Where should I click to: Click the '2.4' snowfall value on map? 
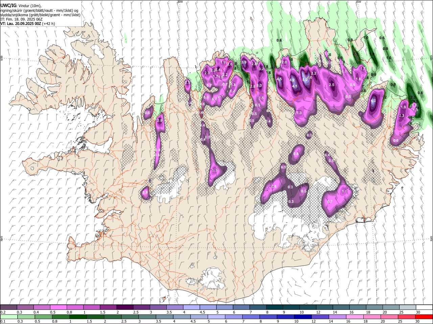click(218, 70)
